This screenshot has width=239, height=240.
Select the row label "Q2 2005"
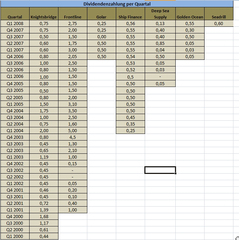[x=15, y=97]
